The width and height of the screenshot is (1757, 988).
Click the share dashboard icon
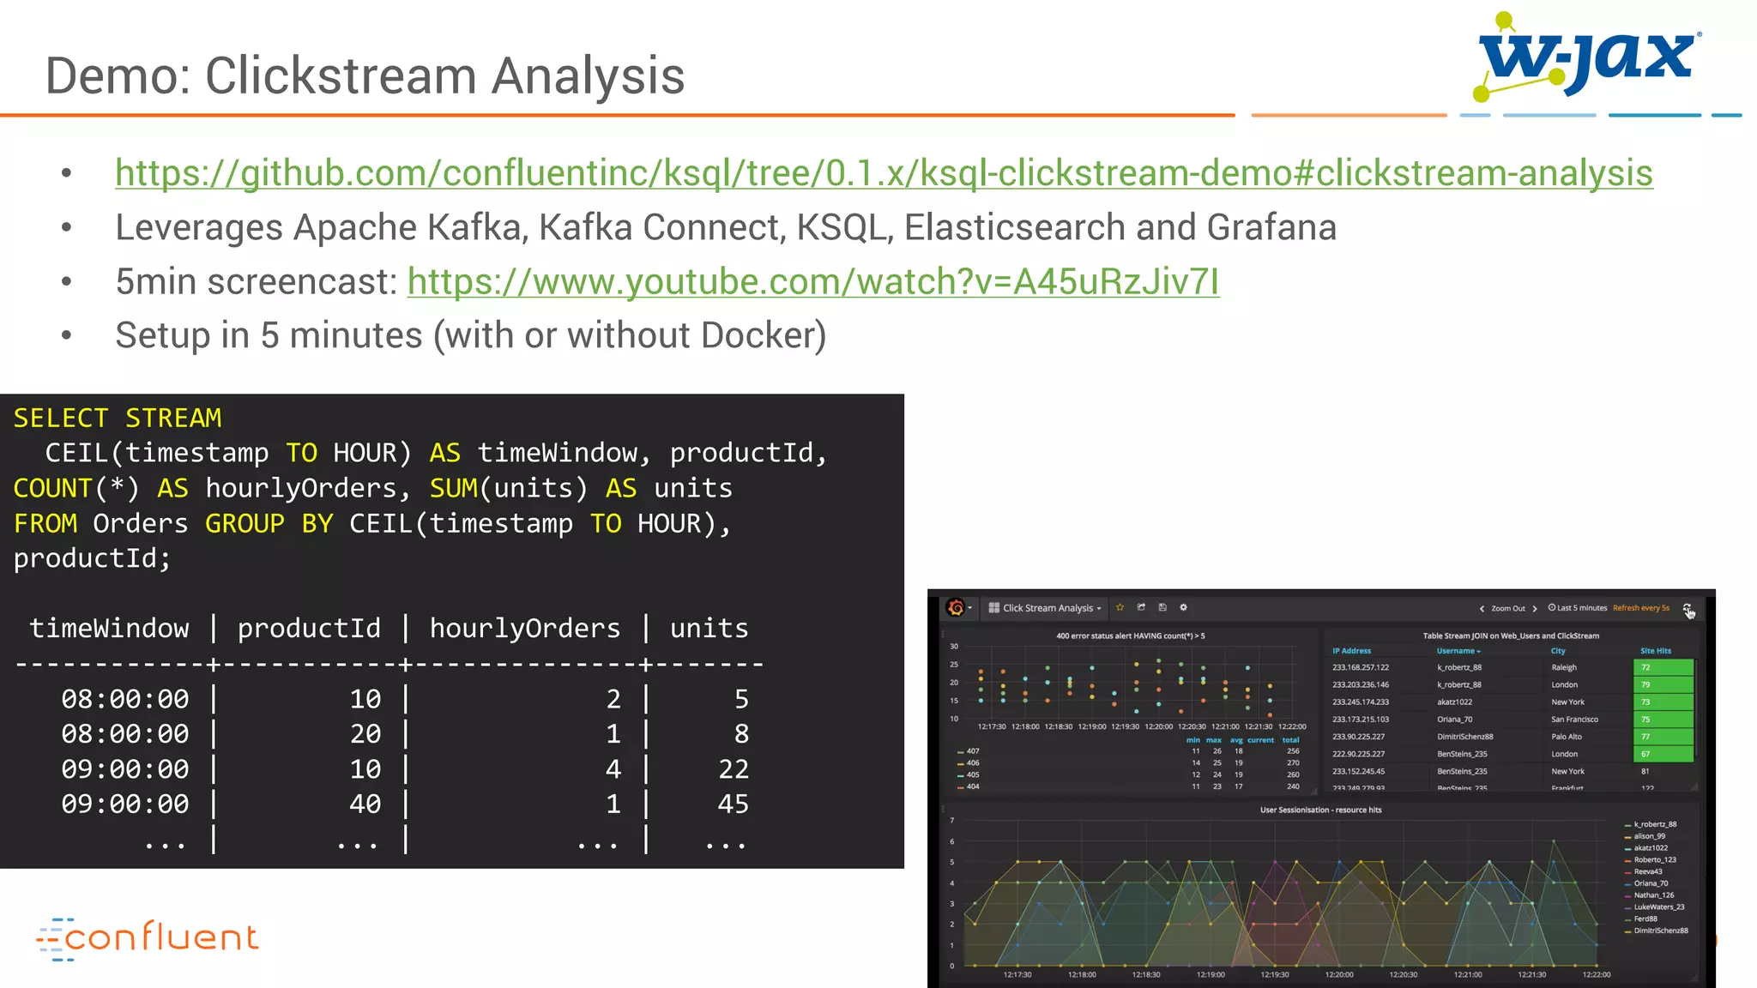[1141, 607]
